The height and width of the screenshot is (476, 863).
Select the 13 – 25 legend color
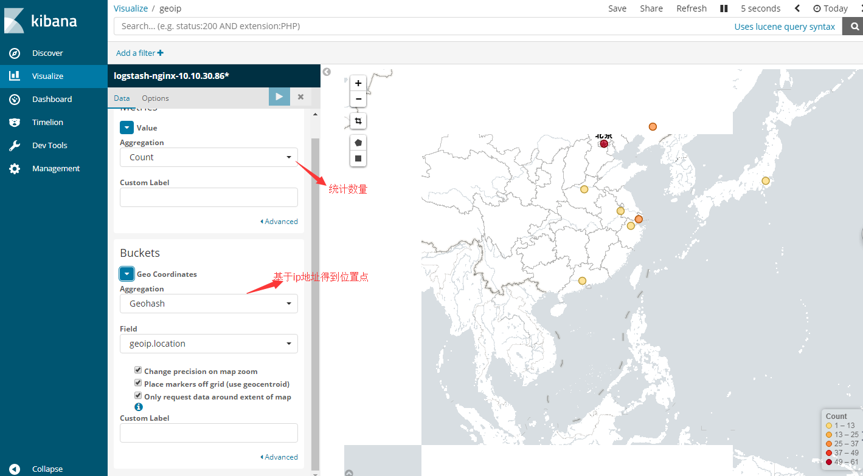(829, 435)
